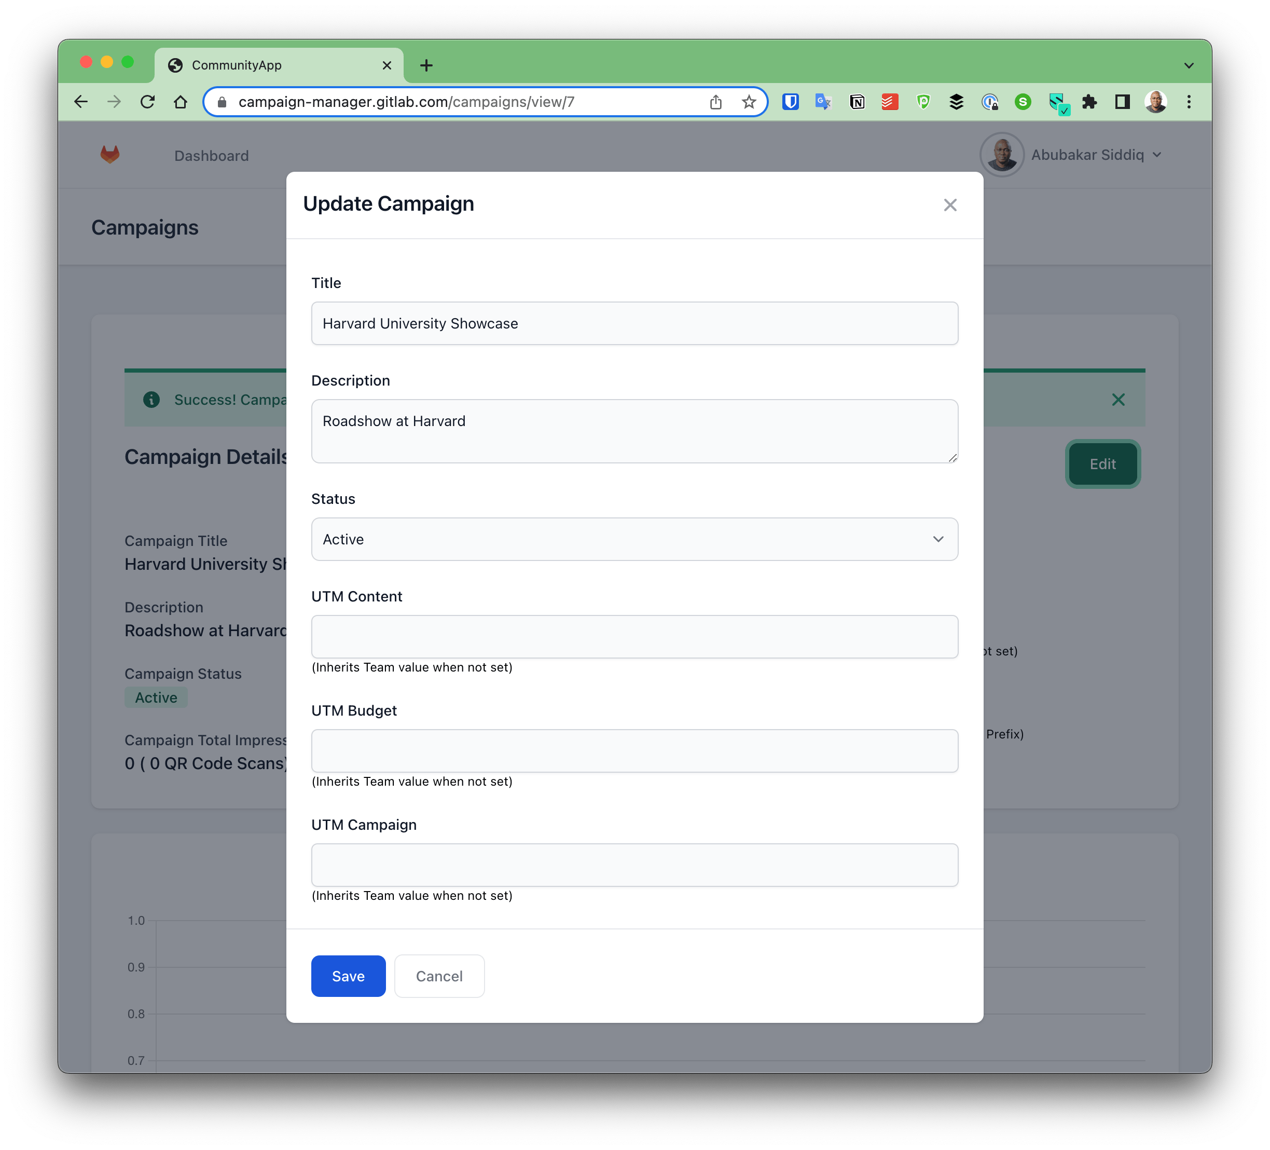Click into the Description textarea
The image size is (1270, 1150).
coord(634,431)
